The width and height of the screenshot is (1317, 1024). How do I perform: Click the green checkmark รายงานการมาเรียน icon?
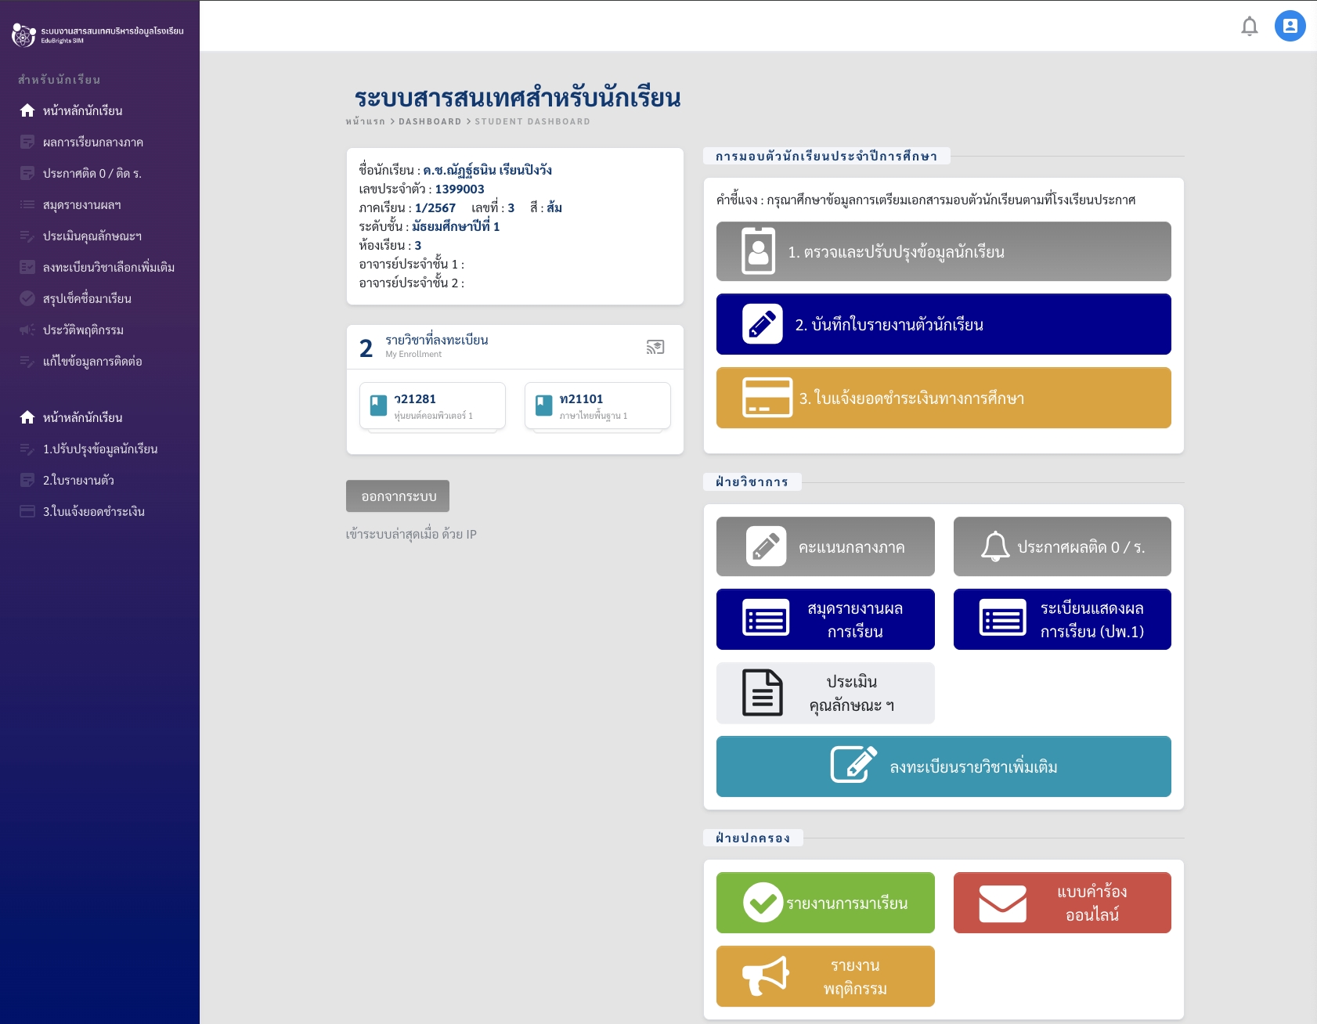point(763,903)
